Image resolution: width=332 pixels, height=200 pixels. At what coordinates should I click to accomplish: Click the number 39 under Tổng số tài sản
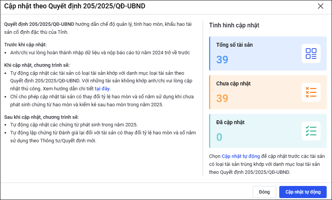[x=222, y=60]
